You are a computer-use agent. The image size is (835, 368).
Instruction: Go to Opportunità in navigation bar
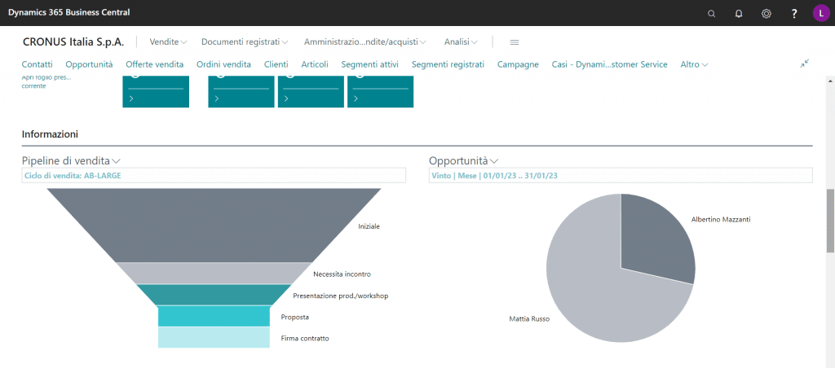[90, 64]
